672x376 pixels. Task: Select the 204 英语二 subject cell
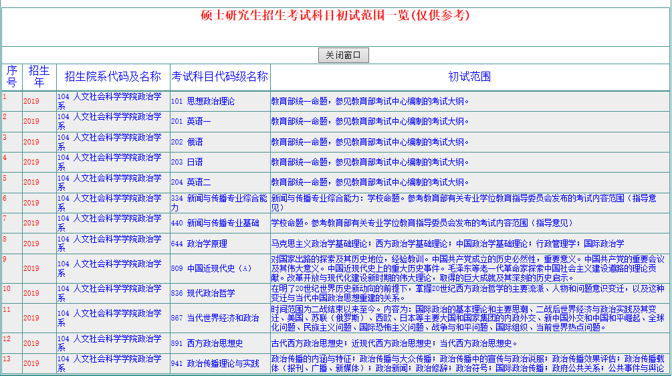pos(191,182)
